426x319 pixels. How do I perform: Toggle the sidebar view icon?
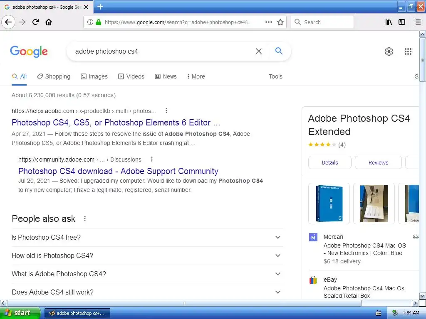pos(402,22)
